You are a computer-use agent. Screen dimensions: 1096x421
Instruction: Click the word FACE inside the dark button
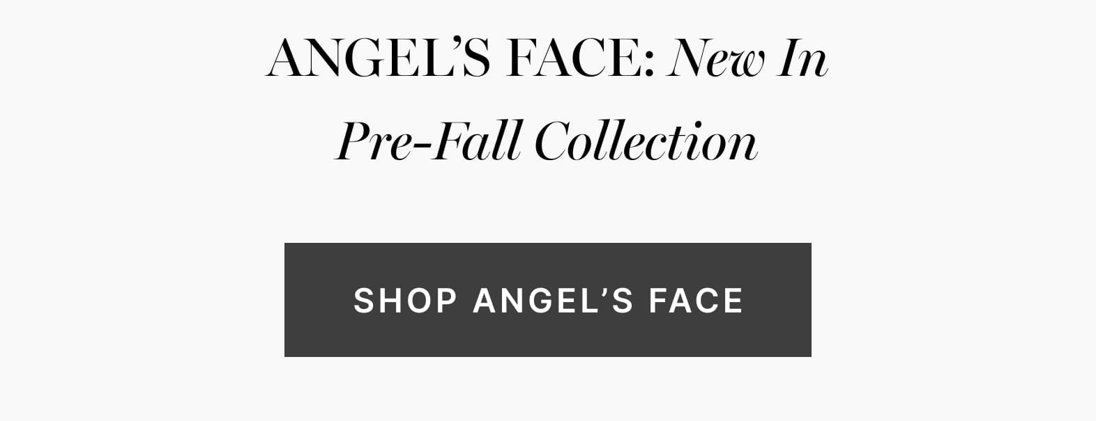696,301
